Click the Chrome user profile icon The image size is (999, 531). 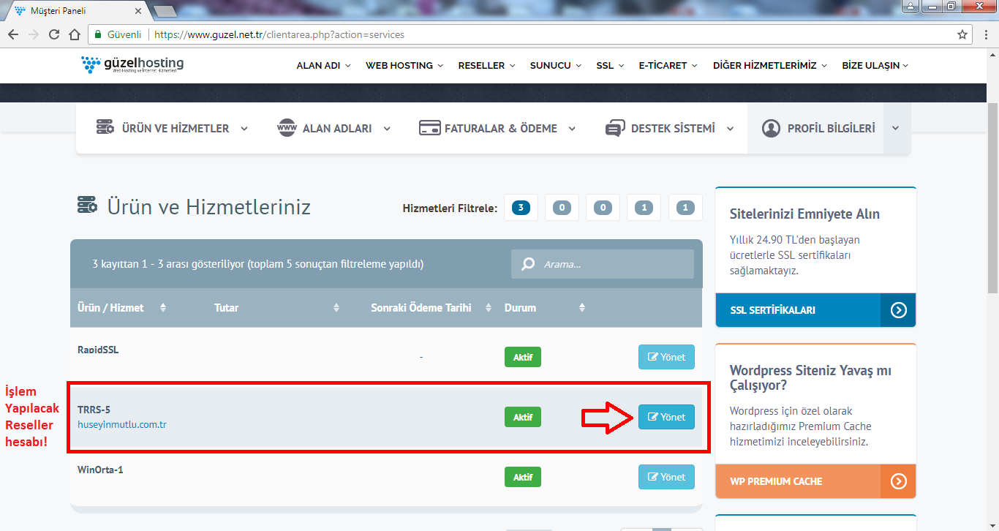pyautogui.click(x=911, y=7)
